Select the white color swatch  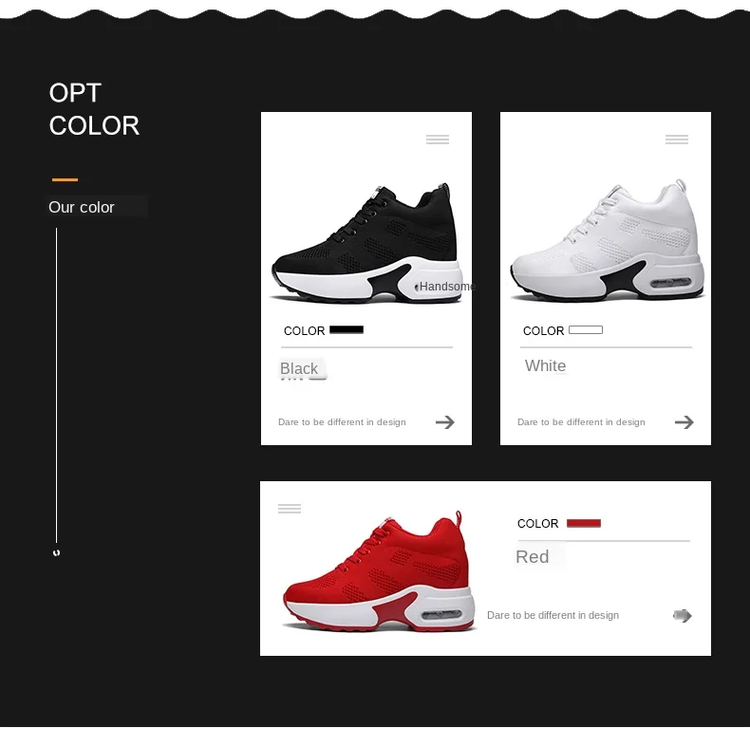586,330
